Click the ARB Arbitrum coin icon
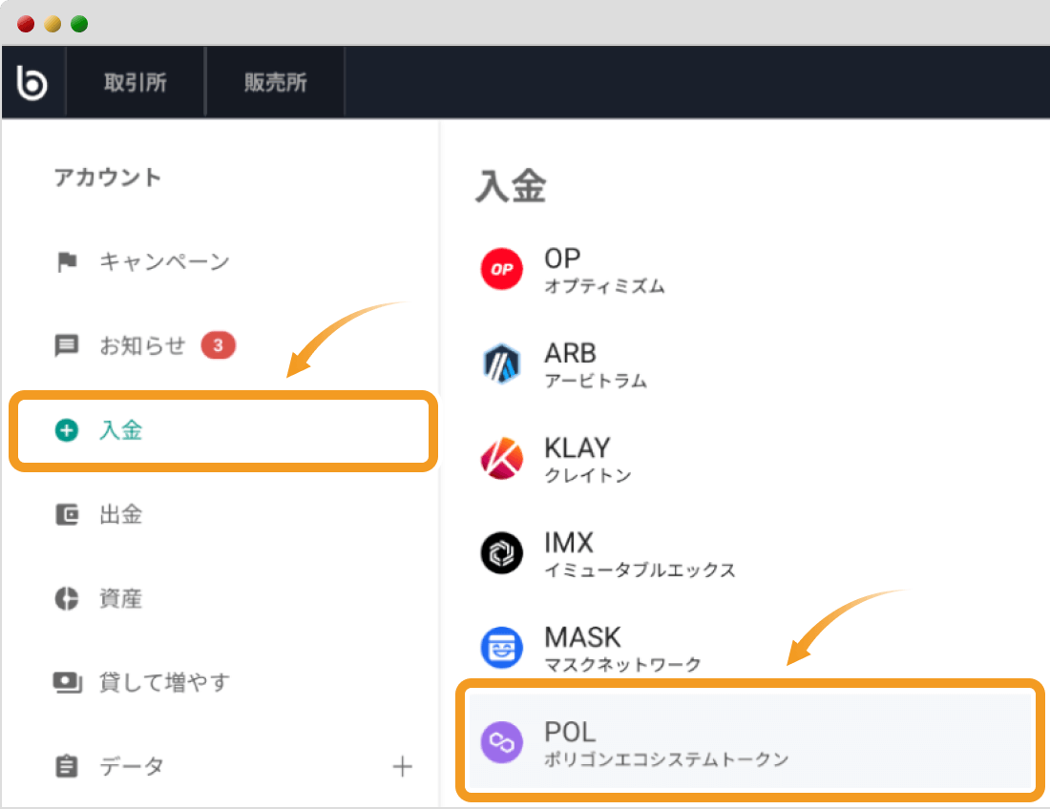The height and width of the screenshot is (809, 1050). 501,364
